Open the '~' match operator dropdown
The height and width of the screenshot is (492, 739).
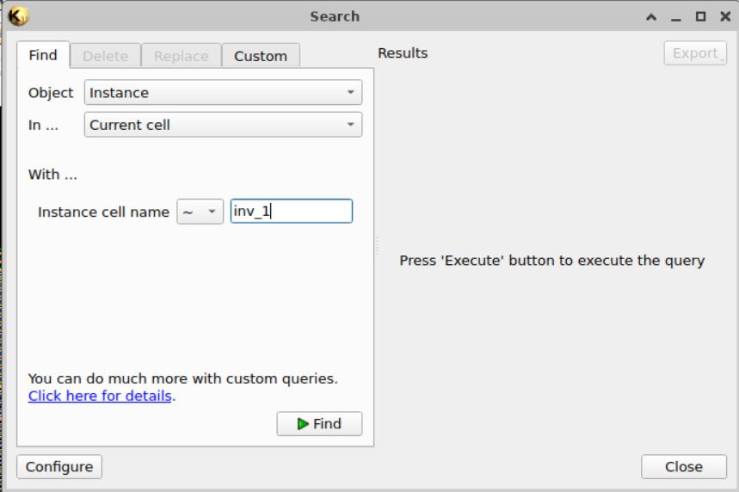coord(200,212)
